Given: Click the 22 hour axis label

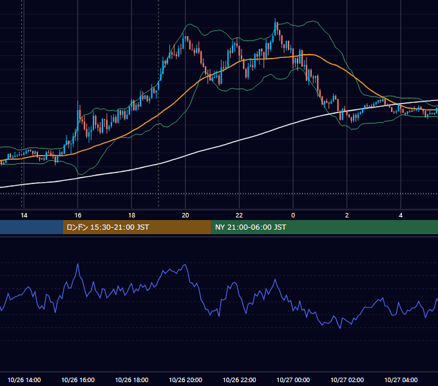Looking at the screenshot, I should pyautogui.click(x=239, y=216).
